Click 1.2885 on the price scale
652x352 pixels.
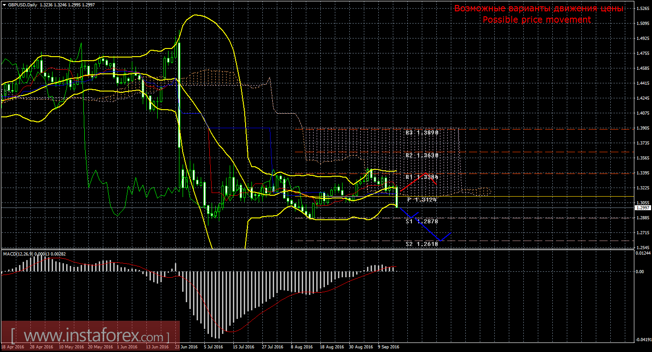pyautogui.click(x=642, y=218)
